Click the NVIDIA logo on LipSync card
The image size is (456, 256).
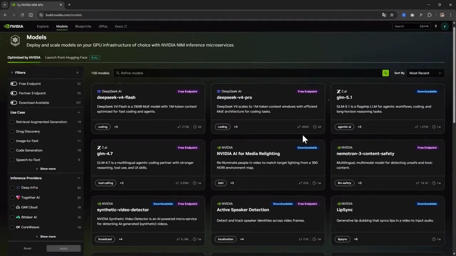[x=338, y=204]
